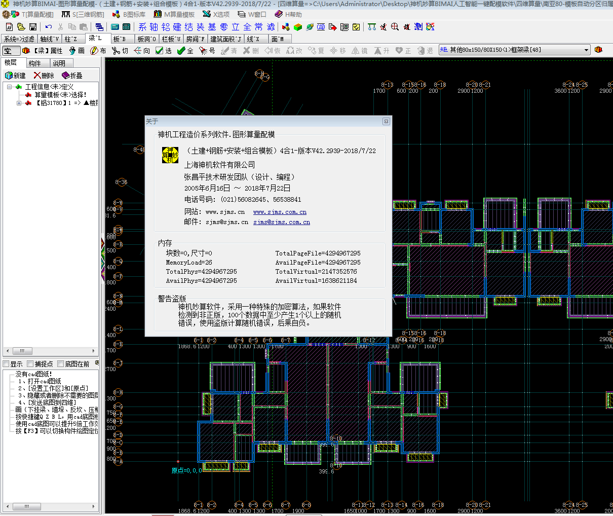The height and width of the screenshot is (516, 613).
Task: Open the M算量模板 menu
Action: (x=174, y=14)
